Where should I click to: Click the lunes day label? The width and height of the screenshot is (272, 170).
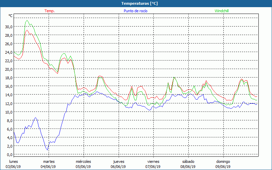pos(14,161)
